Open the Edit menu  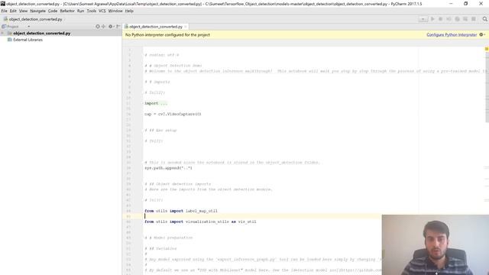click(13, 11)
